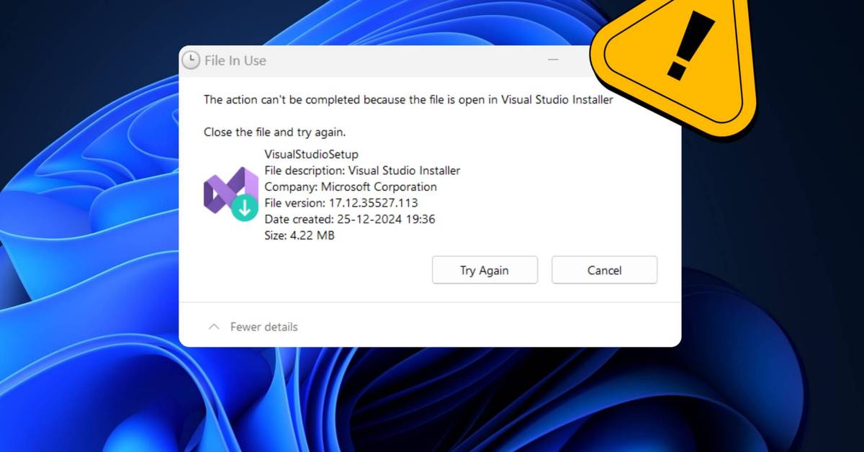Screen dimensions: 864x452
Task: Click the Size: 4.22 MB text
Action: (300, 235)
